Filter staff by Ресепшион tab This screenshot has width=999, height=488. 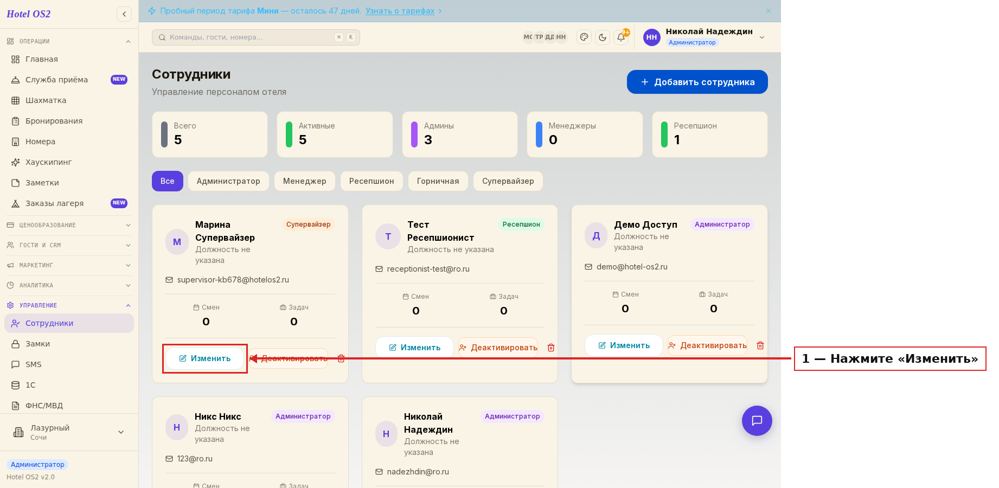tap(372, 181)
